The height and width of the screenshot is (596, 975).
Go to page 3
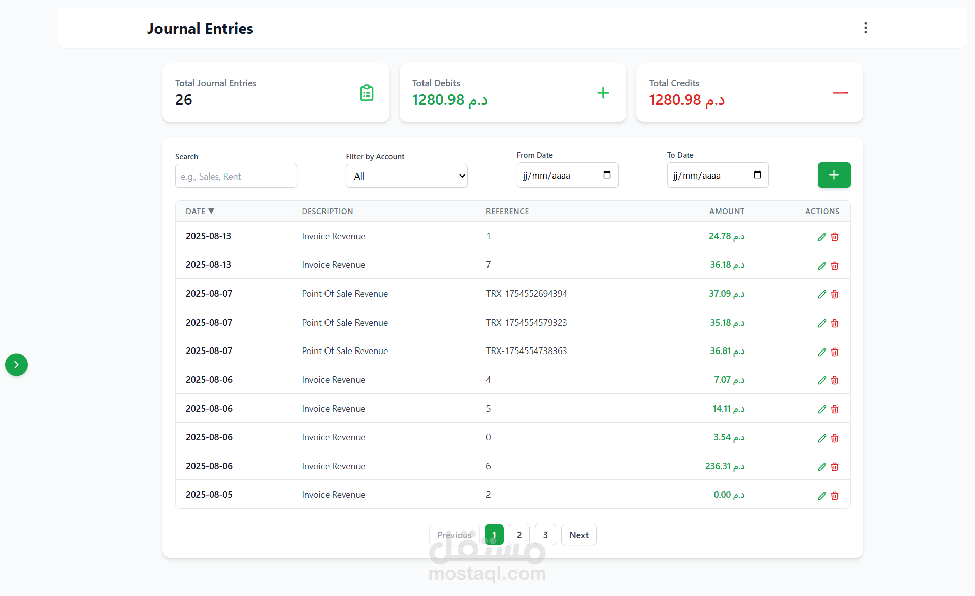(x=545, y=535)
